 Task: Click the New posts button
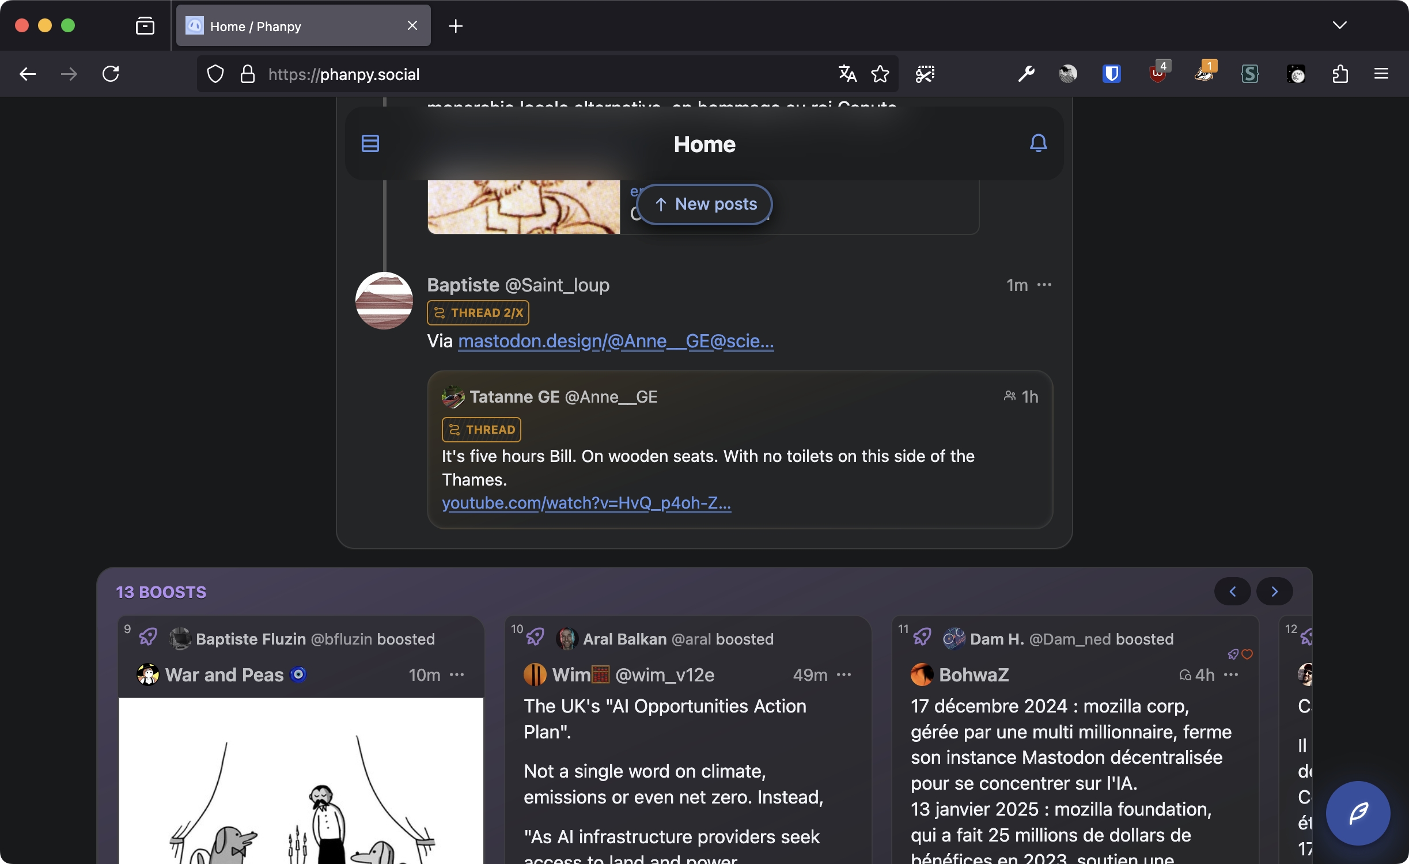point(704,204)
